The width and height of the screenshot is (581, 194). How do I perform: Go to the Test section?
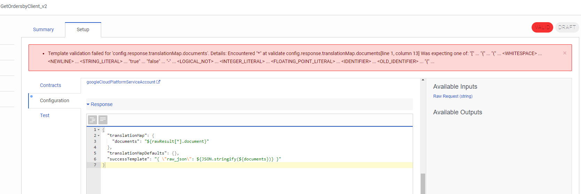45,115
